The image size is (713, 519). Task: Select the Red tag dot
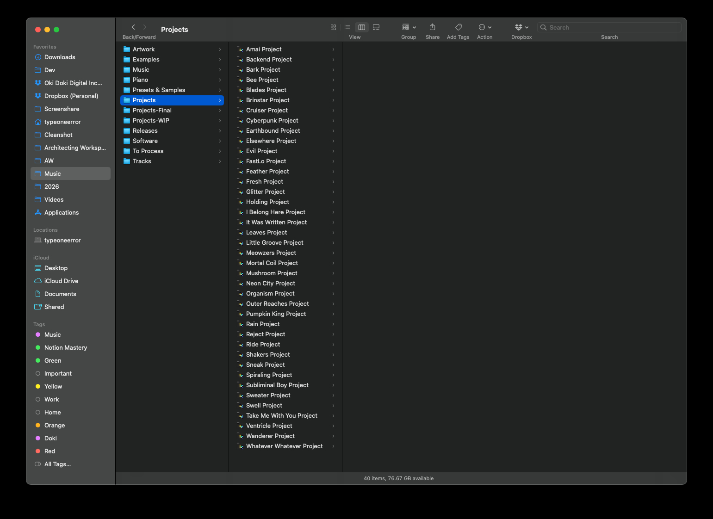pos(38,451)
